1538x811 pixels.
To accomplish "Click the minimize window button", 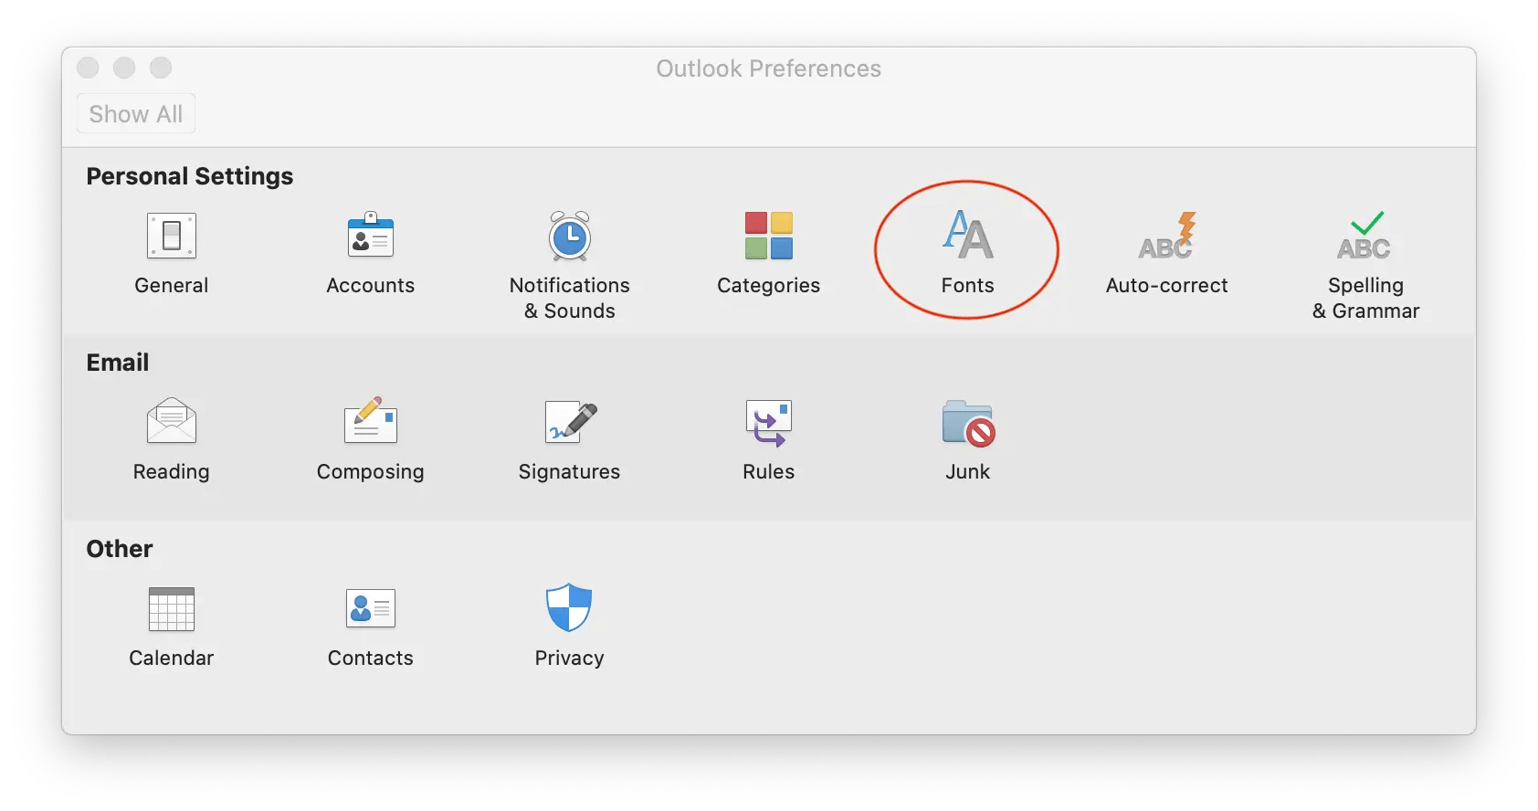I will [x=124, y=68].
